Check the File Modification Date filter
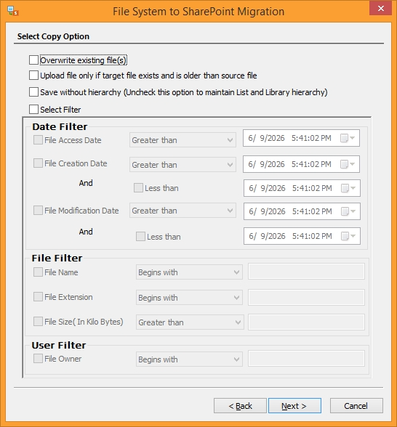The image size is (397, 427). click(x=38, y=211)
